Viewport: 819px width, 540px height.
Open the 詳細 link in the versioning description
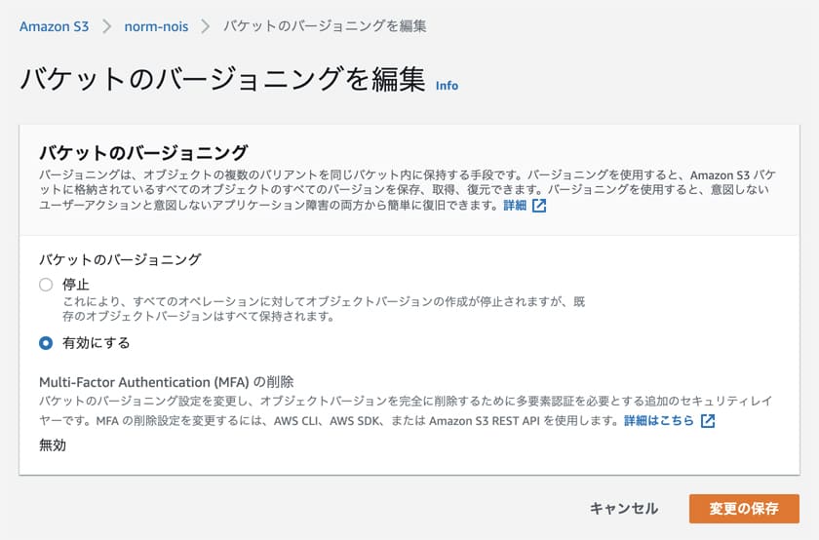[515, 207]
